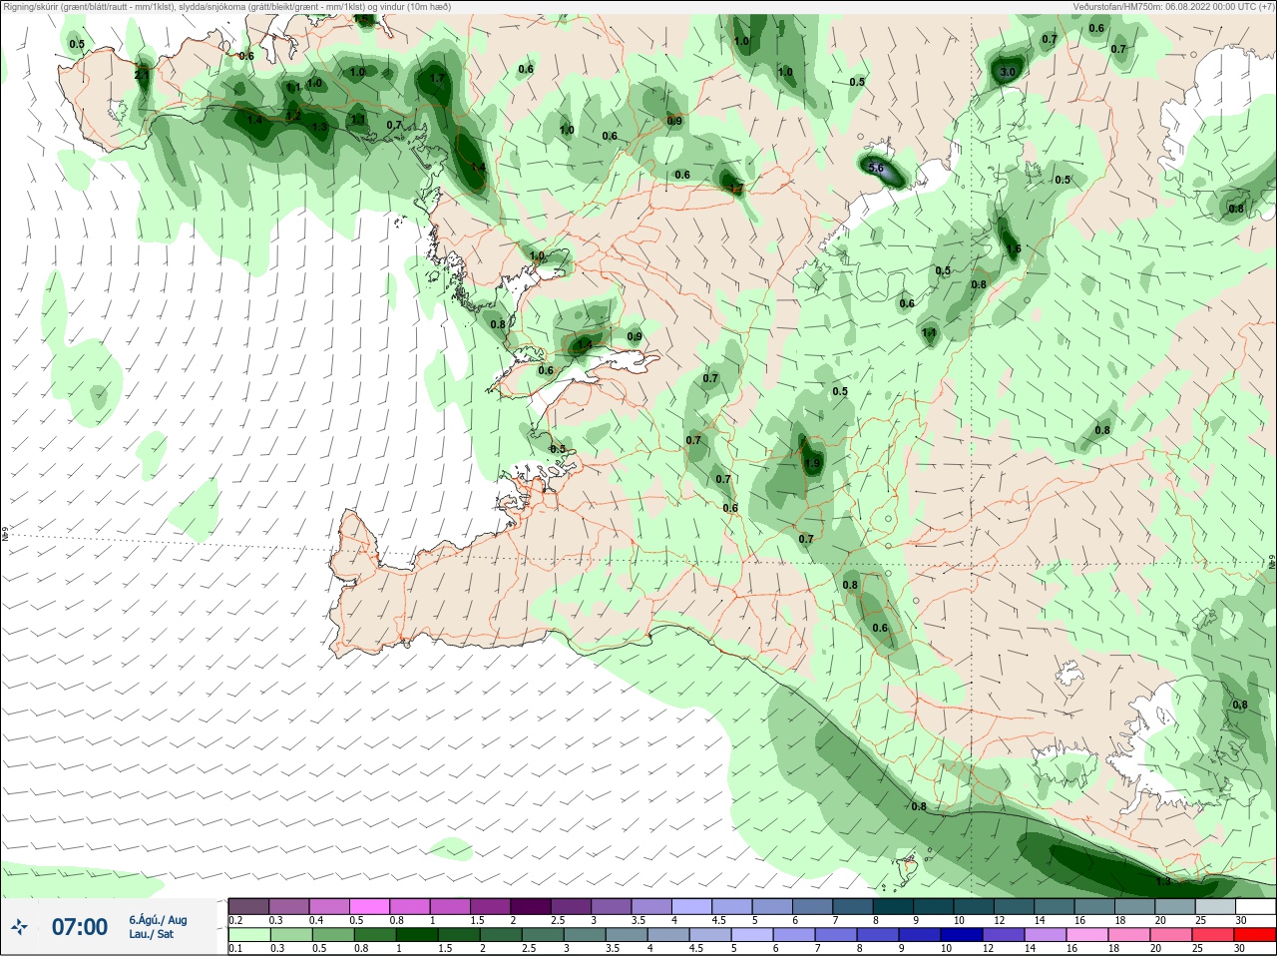Click the Veðurstofan logo icon beside 07:00

[19, 928]
